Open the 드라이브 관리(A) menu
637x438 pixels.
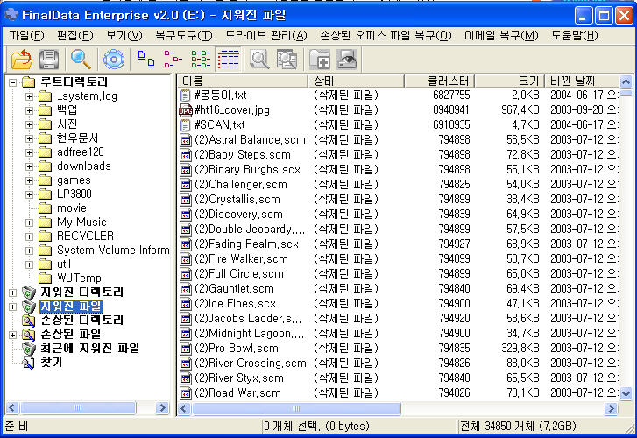point(266,36)
